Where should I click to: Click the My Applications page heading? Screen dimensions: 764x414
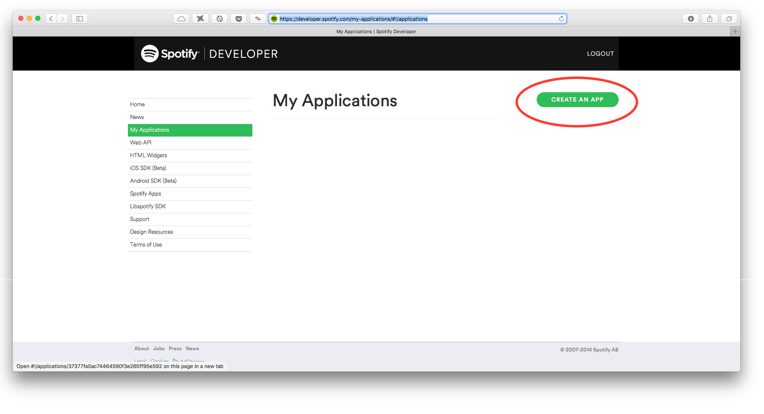(x=335, y=101)
